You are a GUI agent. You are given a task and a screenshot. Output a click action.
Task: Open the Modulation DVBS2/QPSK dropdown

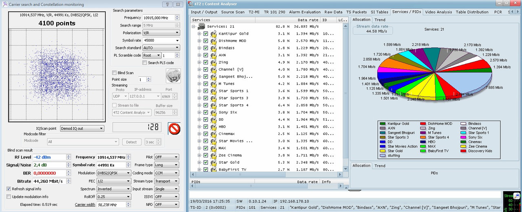[x=113, y=173]
